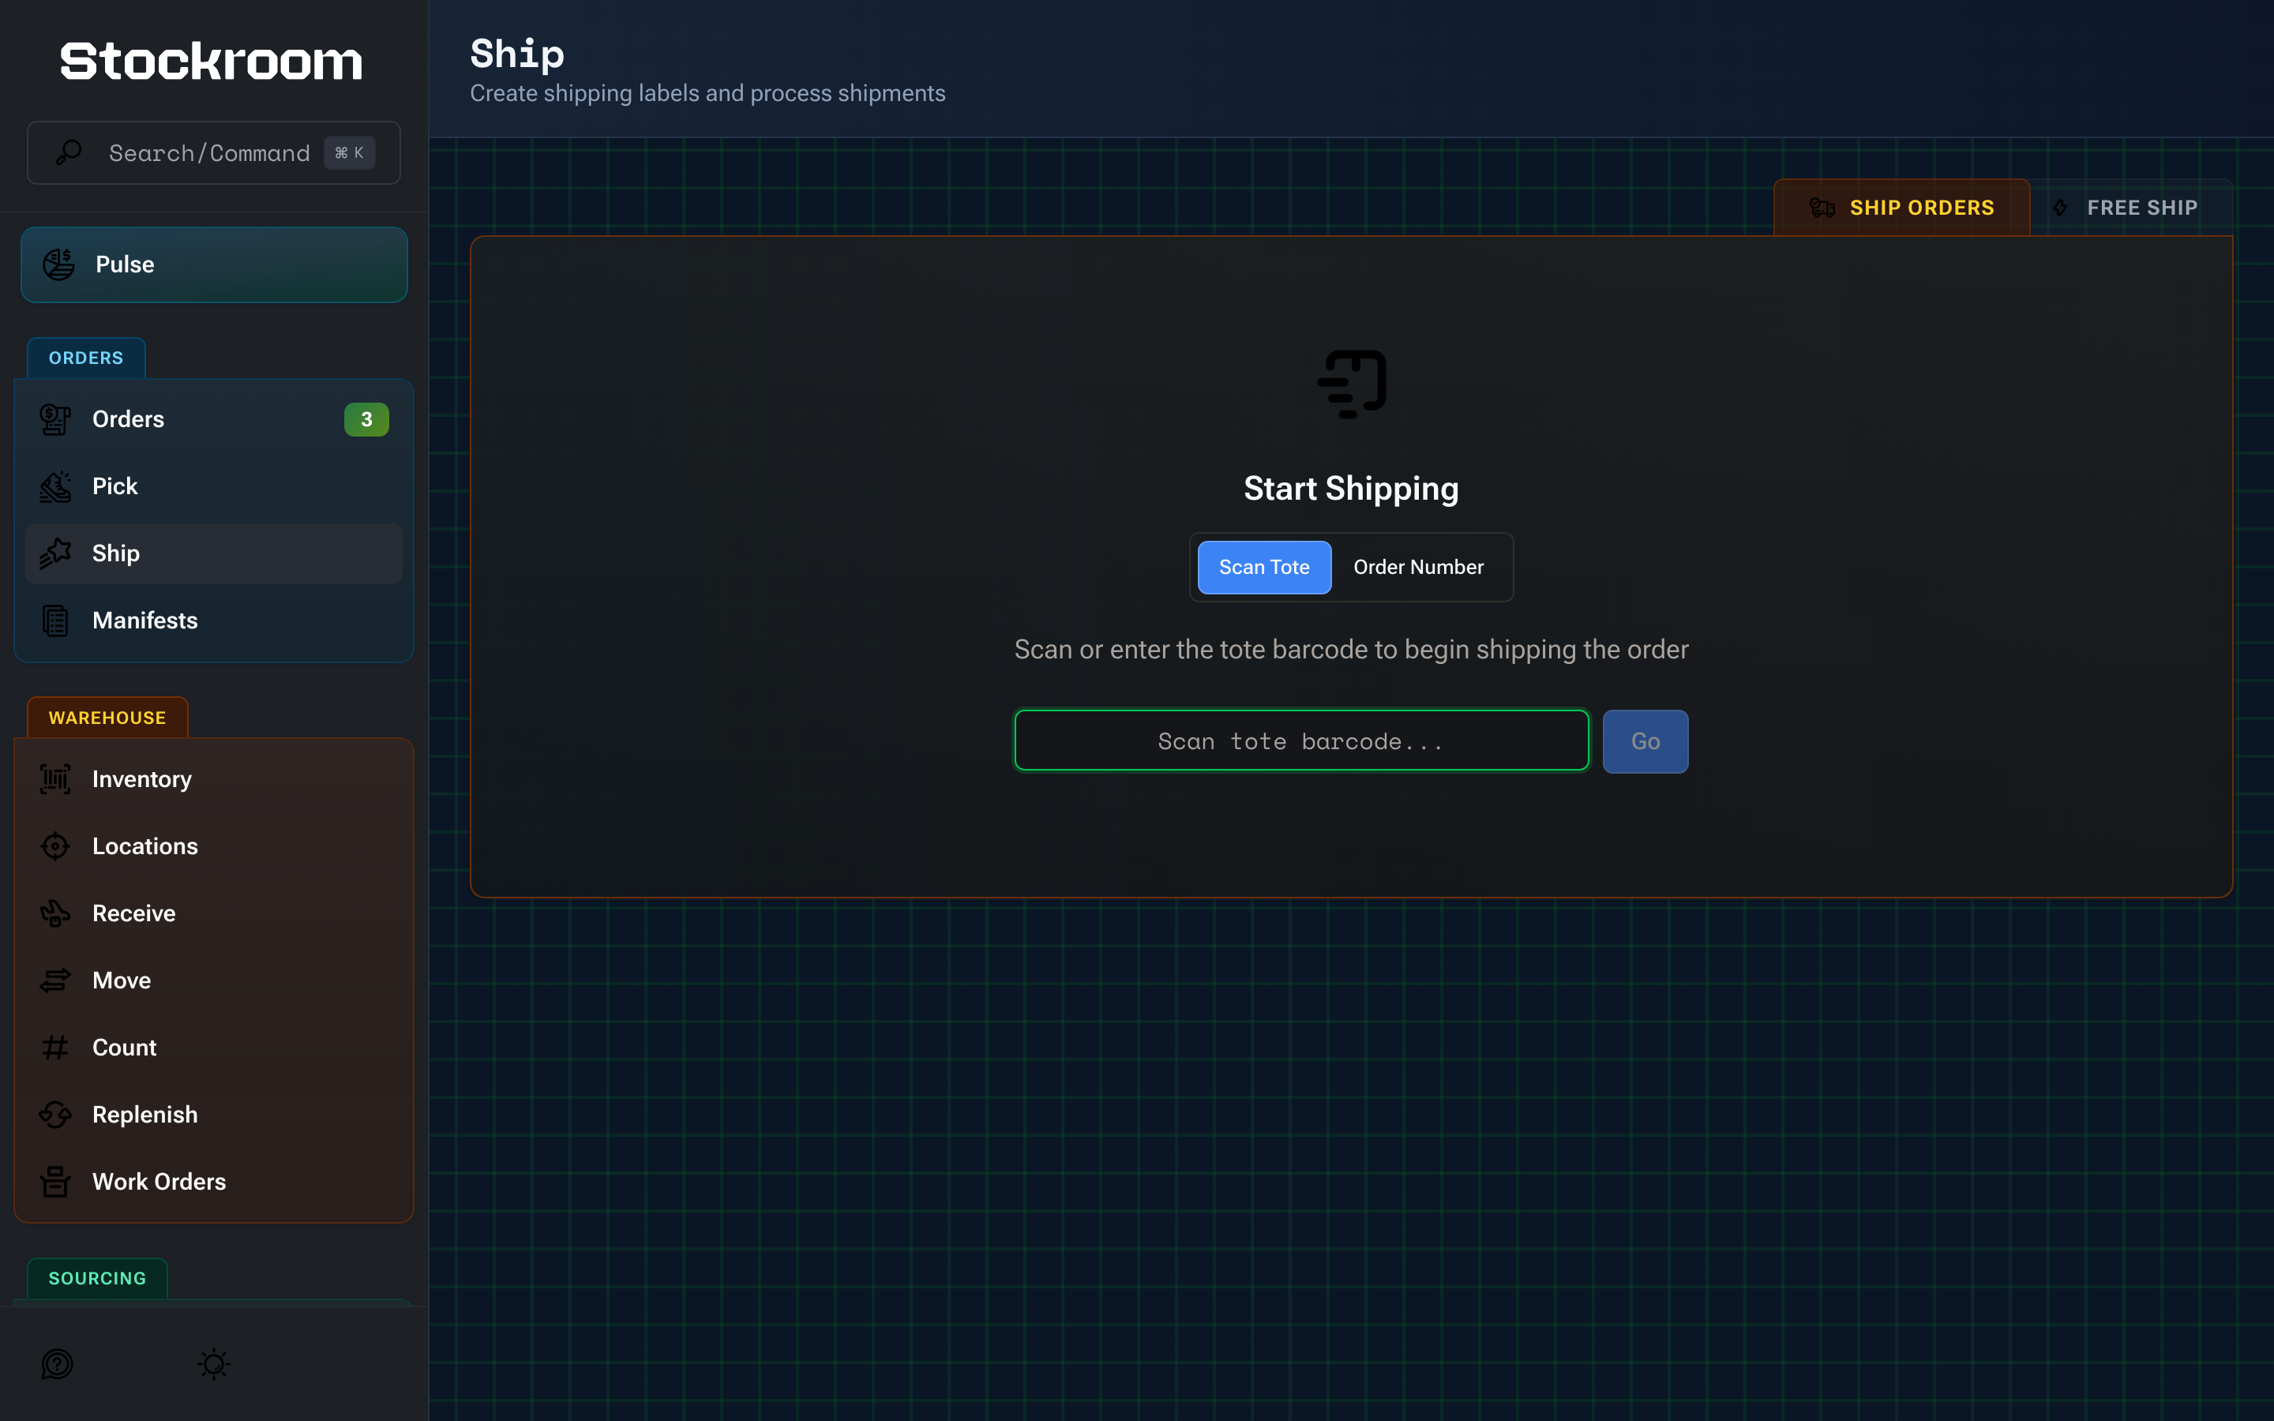This screenshot has height=1421, width=2274.
Task: Click the Count hash icon
Action: (55, 1047)
